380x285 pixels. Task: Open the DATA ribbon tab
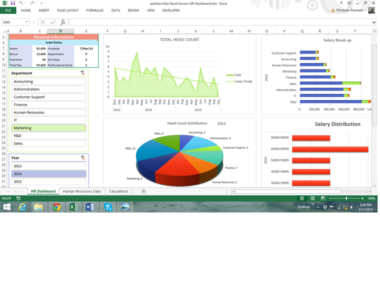pos(116,10)
